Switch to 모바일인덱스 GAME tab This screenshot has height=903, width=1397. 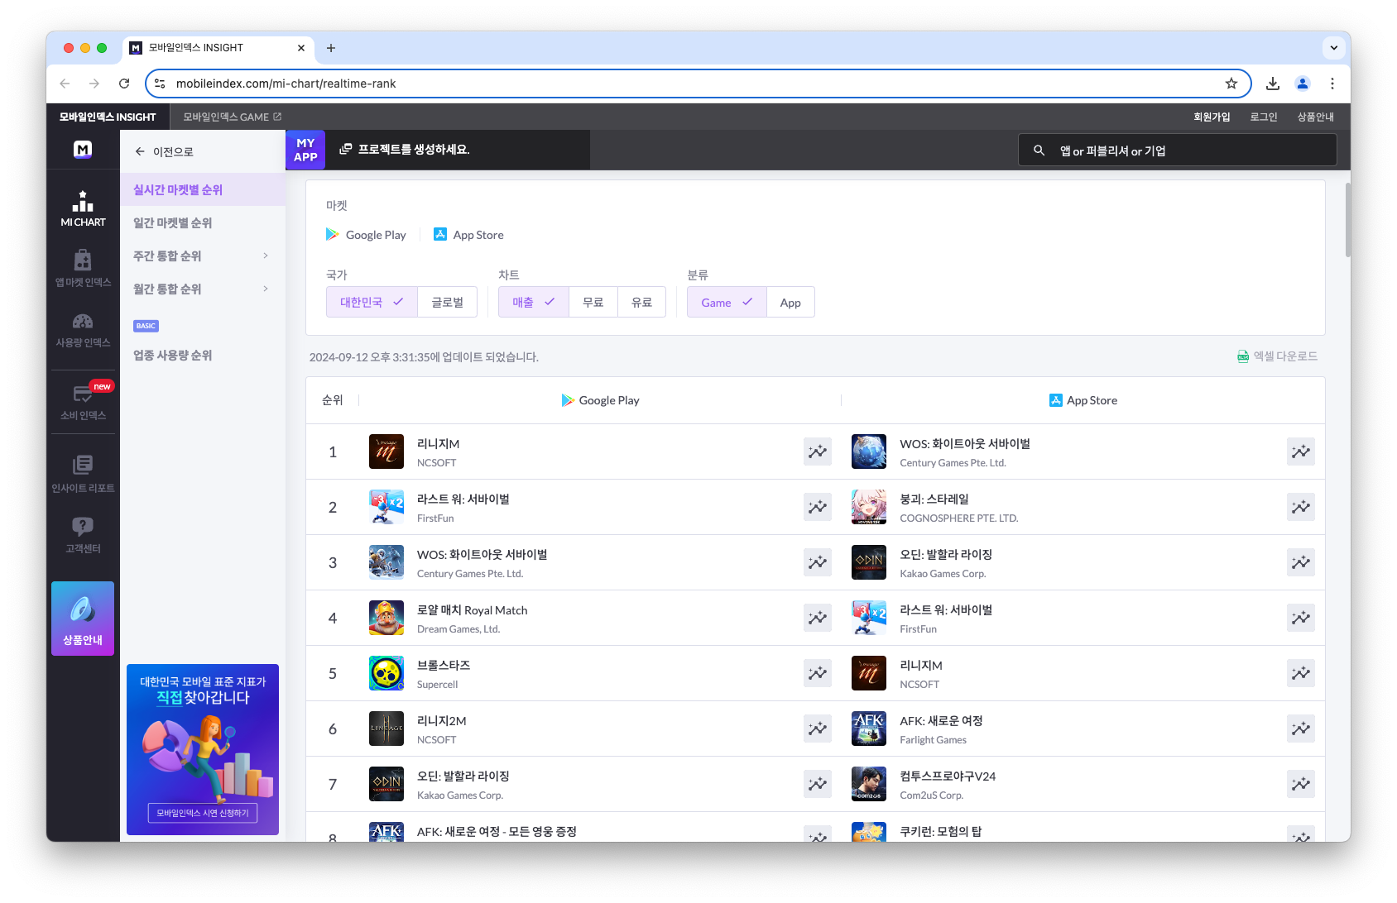point(232,117)
